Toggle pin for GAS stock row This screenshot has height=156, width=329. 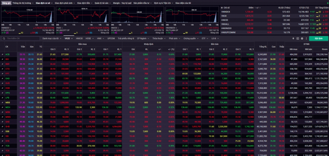tap(3, 78)
